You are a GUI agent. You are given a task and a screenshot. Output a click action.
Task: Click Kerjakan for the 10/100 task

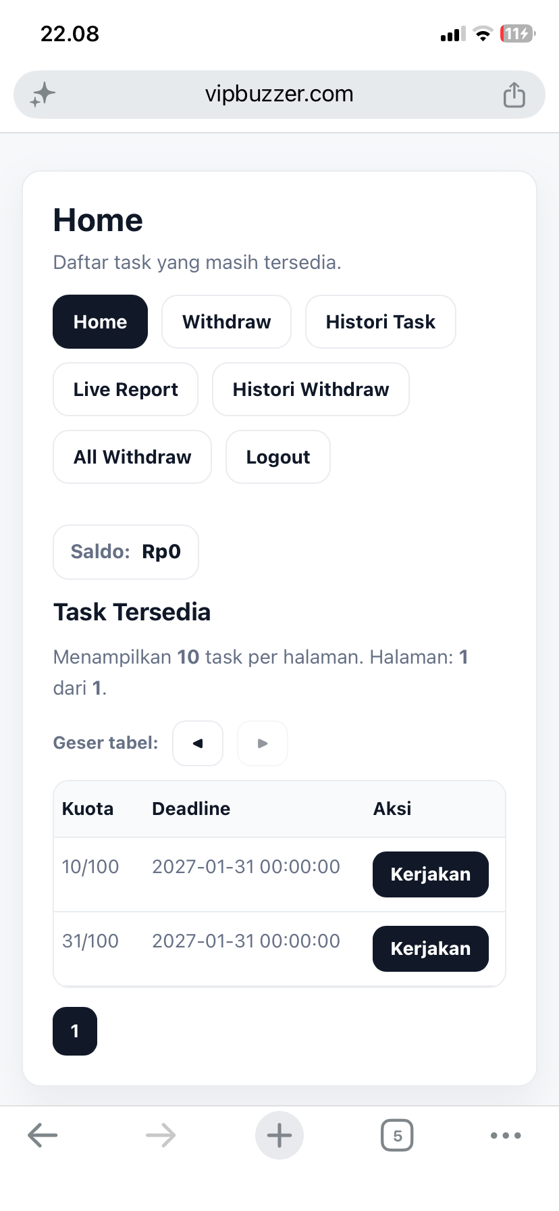point(431,874)
